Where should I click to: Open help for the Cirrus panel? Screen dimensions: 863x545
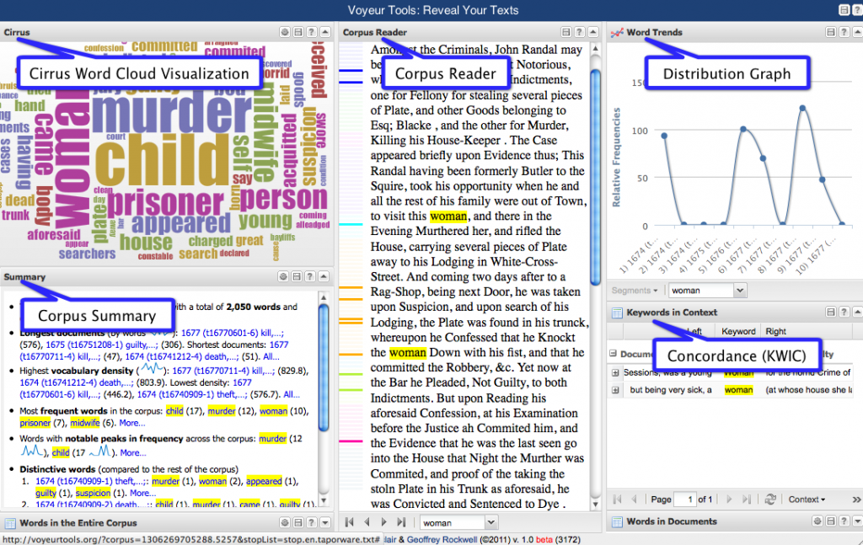coord(312,33)
